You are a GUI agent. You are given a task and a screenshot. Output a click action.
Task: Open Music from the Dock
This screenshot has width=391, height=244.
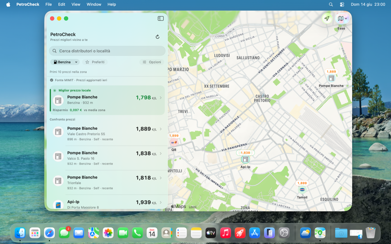click(225, 233)
